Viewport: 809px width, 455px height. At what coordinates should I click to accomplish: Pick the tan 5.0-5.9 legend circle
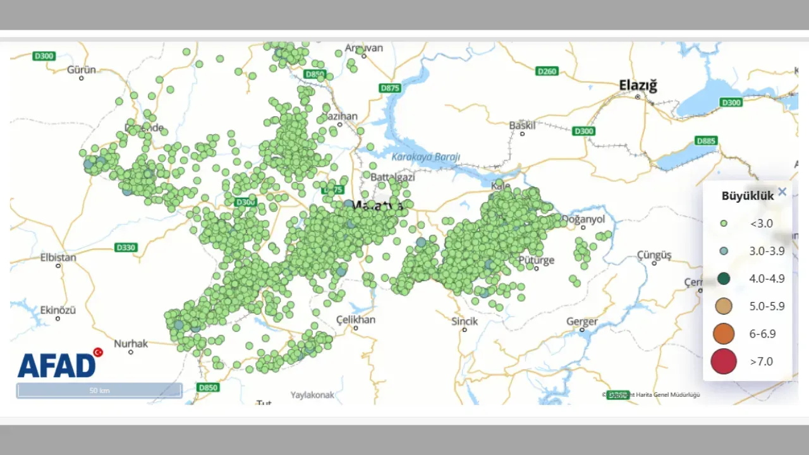click(x=724, y=306)
